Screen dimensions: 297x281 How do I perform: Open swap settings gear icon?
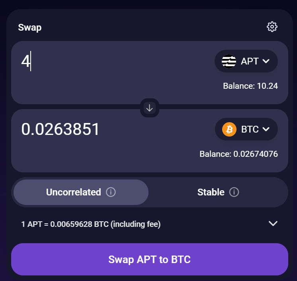(x=272, y=27)
